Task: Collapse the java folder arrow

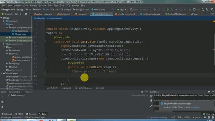Action: pyautogui.click(x=4, y=25)
